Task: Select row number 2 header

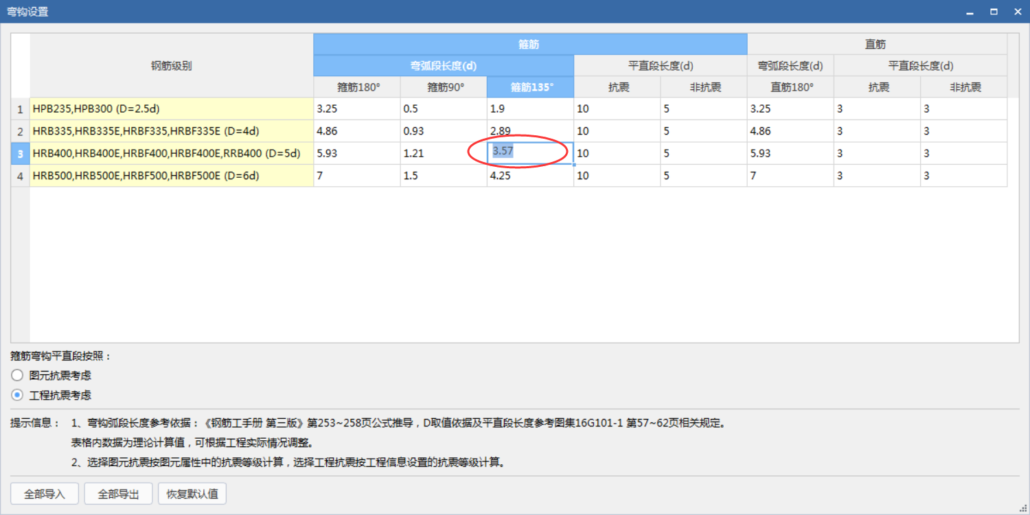Action: point(21,131)
